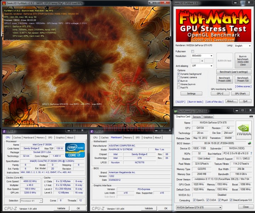
Task: Enable the Post FX checkbox
Action: [178, 88]
